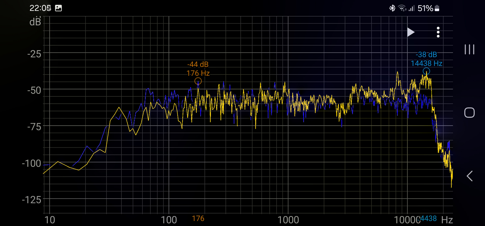The width and height of the screenshot is (485, 226).
Task: Tap the dB unit label on vertical axis
Action: pos(35,22)
